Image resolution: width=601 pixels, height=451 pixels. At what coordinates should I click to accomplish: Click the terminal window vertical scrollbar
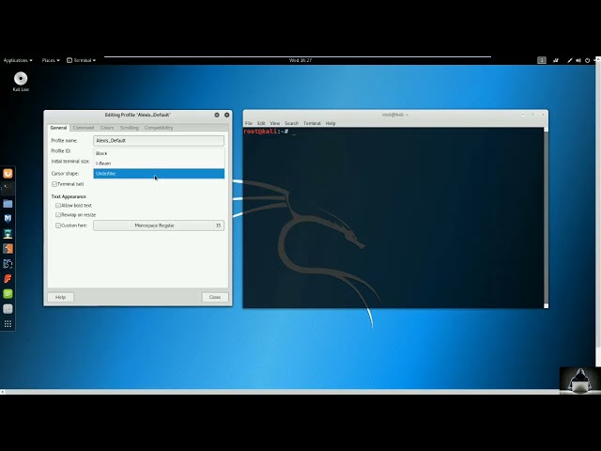[546, 217]
